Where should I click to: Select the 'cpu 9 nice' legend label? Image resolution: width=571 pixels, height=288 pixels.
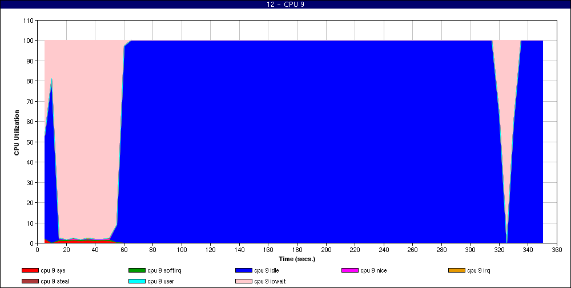coord(373,270)
